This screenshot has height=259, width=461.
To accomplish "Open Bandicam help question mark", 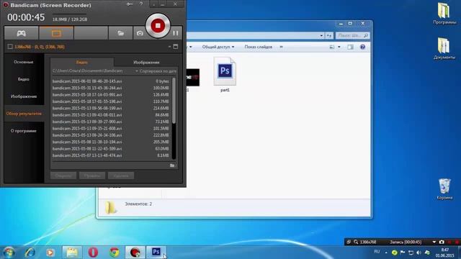I will click(141, 4).
